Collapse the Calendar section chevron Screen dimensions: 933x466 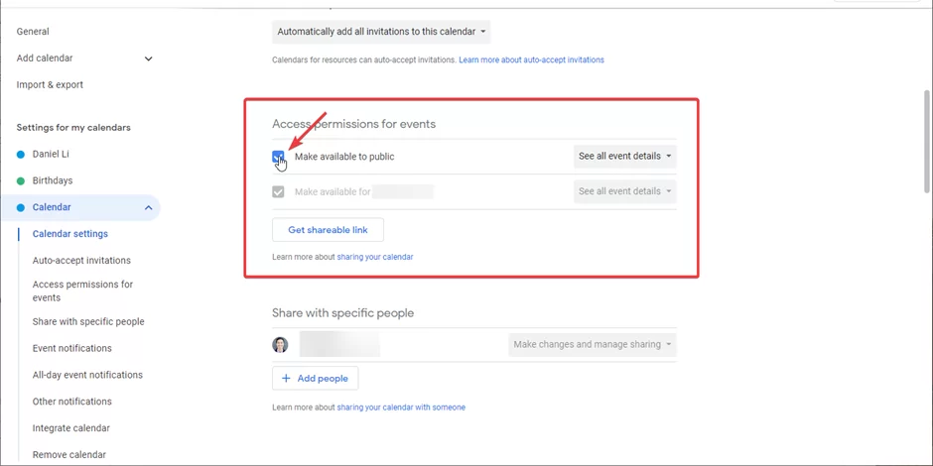click(x=149, y=208)
